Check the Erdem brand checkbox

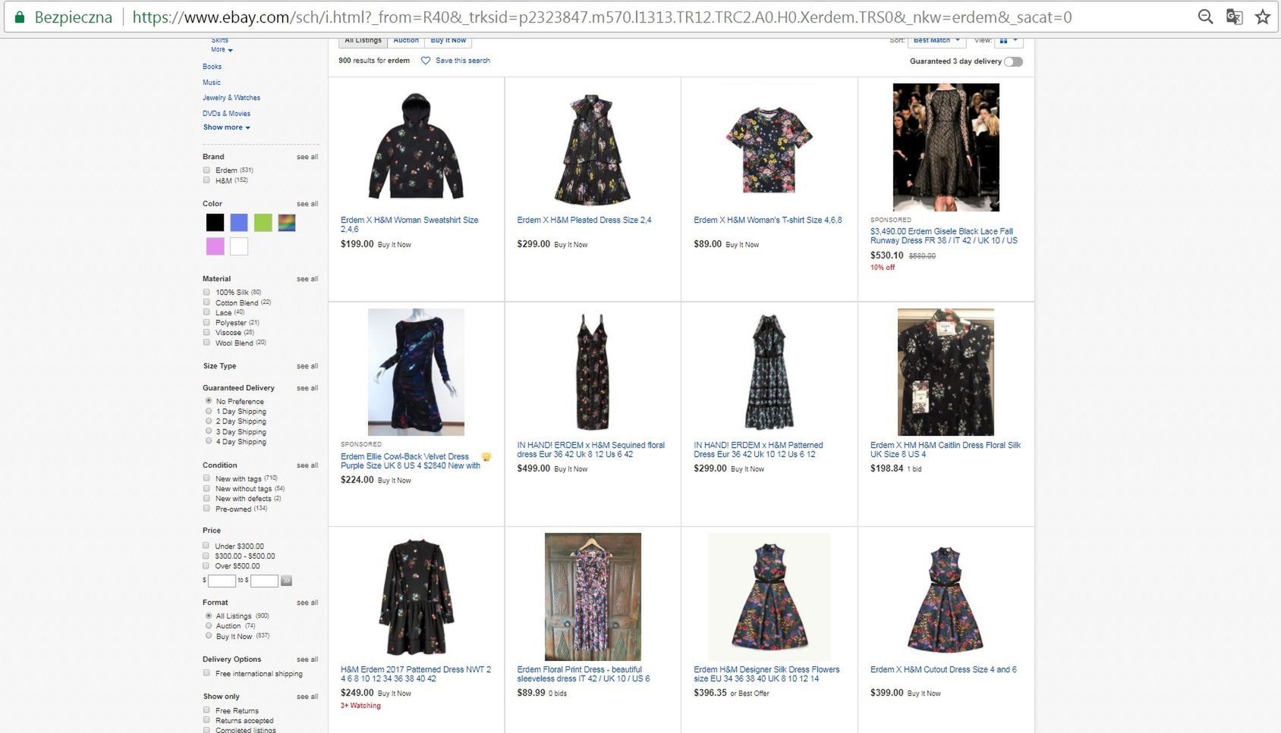[206, 170]
